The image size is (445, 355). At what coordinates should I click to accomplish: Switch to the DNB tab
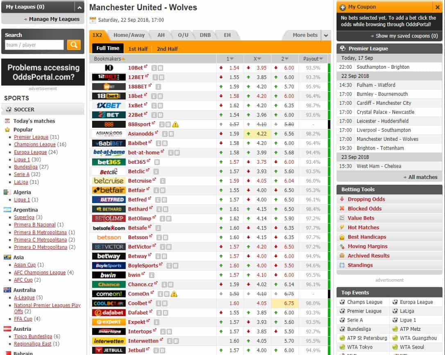[x=205, y=35]
